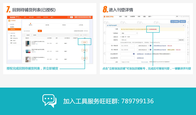Screen dimensions: 196x115
Task: Click first batch action button above product list
Action: point(28,35)
